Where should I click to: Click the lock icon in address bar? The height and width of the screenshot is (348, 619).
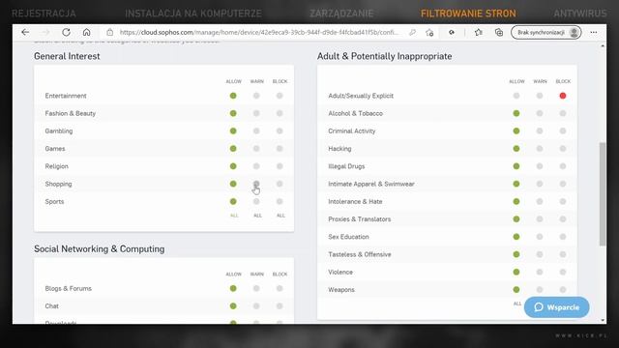109,32
